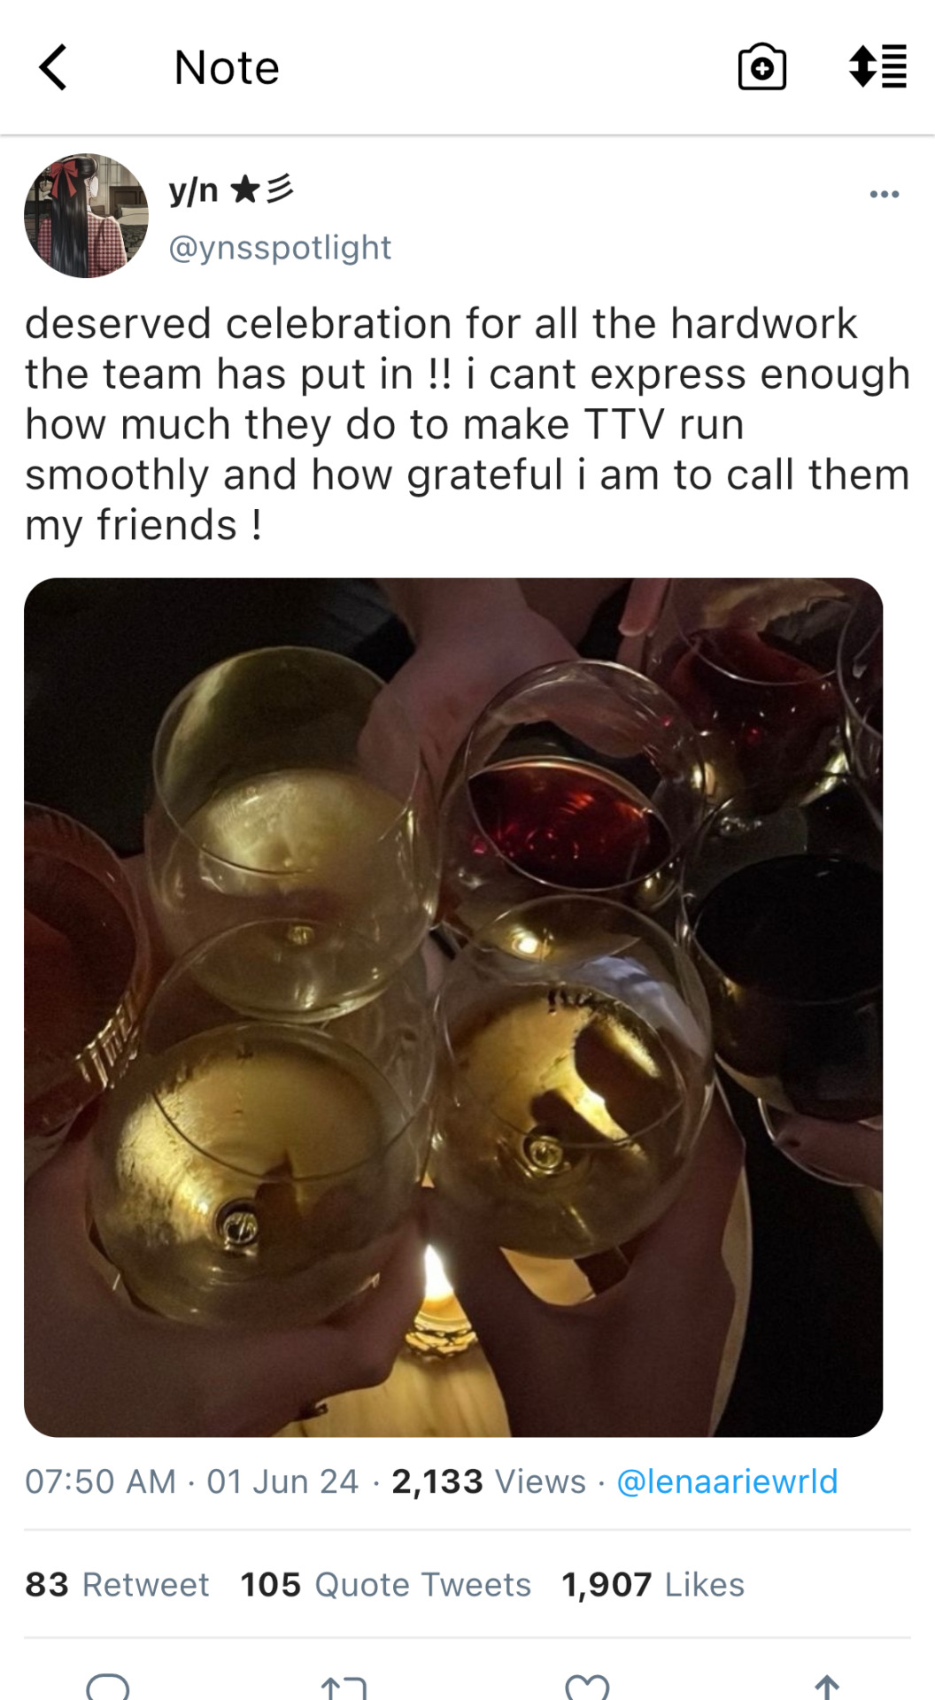Open the sort order lines icon
Viewport: 935px width, 1700px height.
click(877, 67)
